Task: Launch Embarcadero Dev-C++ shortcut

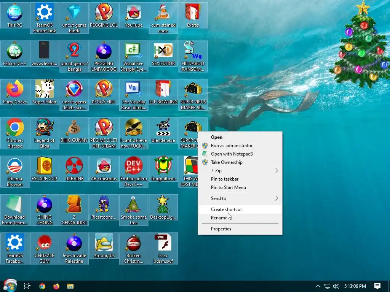Action: pos(134,172)
